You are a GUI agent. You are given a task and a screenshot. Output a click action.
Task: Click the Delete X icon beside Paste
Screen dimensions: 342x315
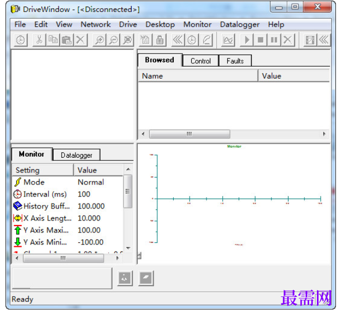click(80, 40)
